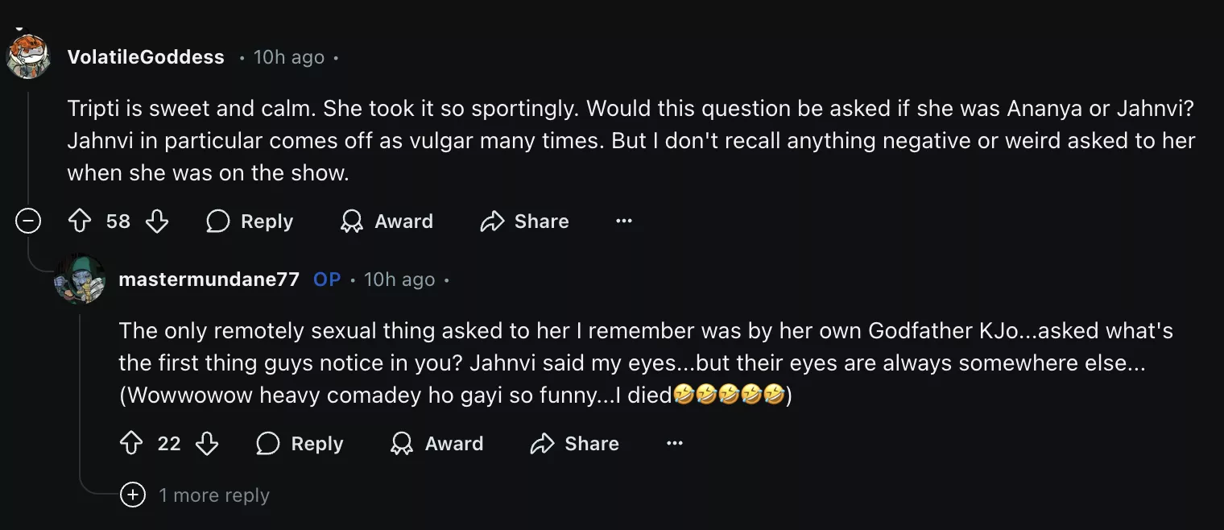Open the 10h ago timestamp on VolatileGoddess's comment
1224x530 pixels.
coord(289,57)
